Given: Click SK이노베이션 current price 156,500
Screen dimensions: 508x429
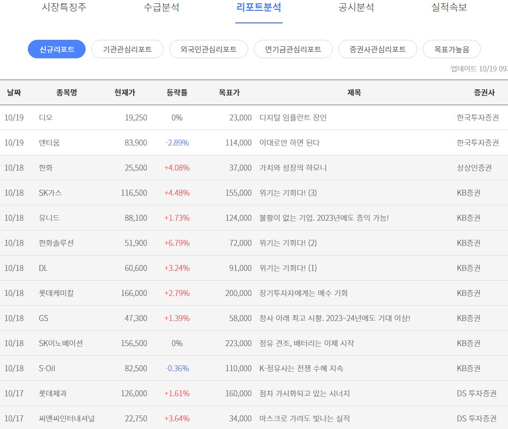Looking at the screenshot, I should click(134, 343).
